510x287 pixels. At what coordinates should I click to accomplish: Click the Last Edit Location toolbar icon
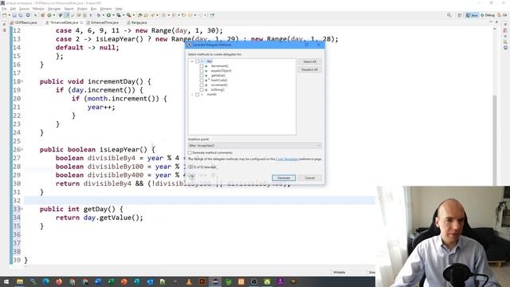tap(184, 15)
